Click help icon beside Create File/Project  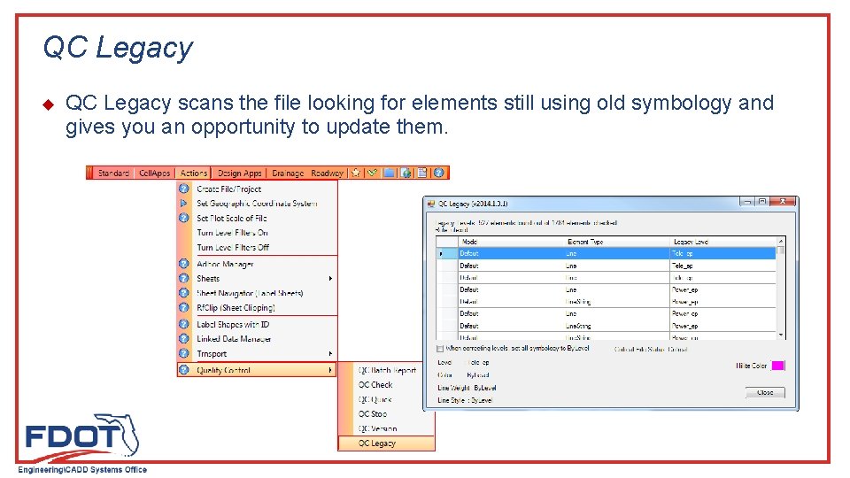click(x=184, y=189)
